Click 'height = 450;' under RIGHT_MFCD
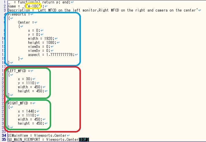This screenshot has height=142, width=206. coord(31,124)
